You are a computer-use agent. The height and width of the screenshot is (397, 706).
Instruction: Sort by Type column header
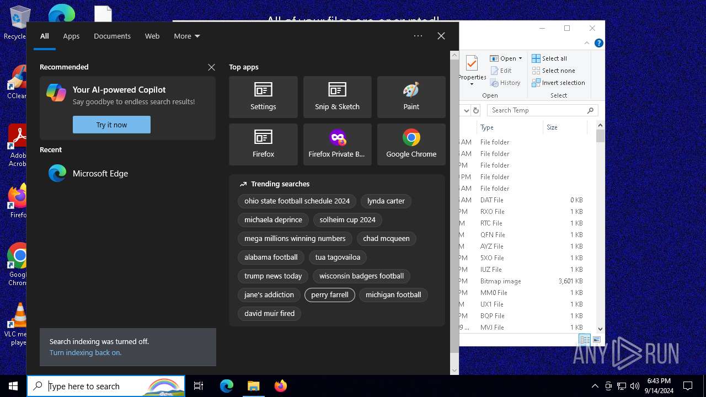pos(510,127)
